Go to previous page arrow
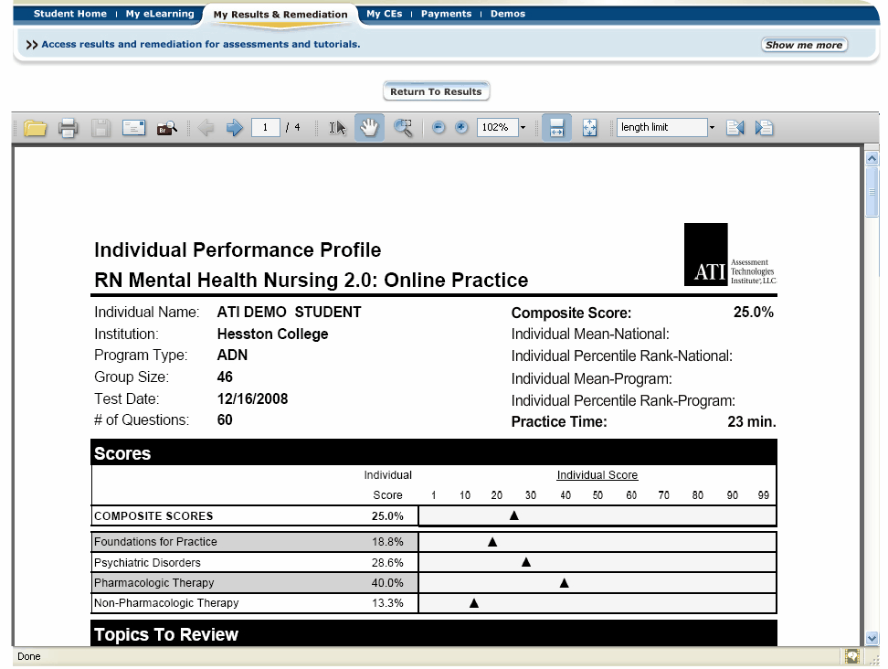 pyautogui.click(x=206, y=128)
